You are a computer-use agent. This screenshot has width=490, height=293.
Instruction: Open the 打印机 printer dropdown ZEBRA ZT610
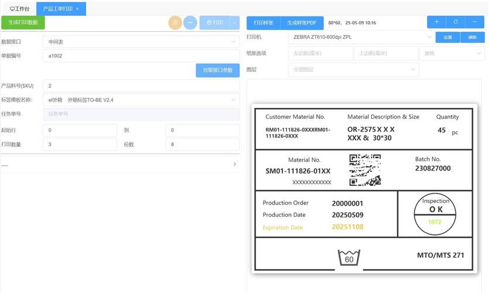(x=361, y=37)
